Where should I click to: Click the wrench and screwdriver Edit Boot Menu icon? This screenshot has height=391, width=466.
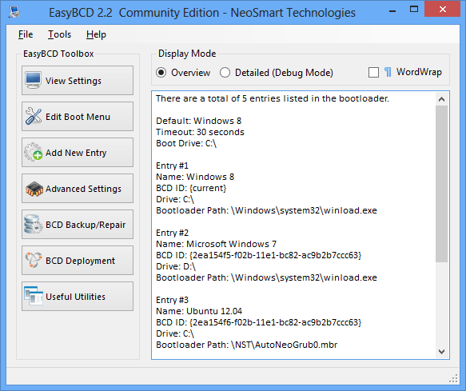click(33, 116)
